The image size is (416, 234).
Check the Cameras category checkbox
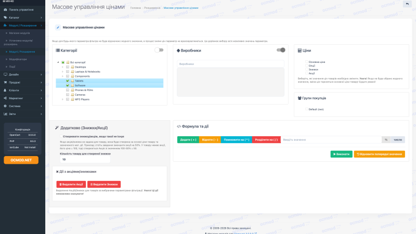click(68, 95)
